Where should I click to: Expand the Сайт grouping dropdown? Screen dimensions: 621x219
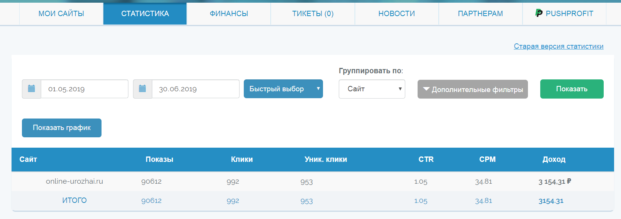pyautogui.click(x=371, y=89)
